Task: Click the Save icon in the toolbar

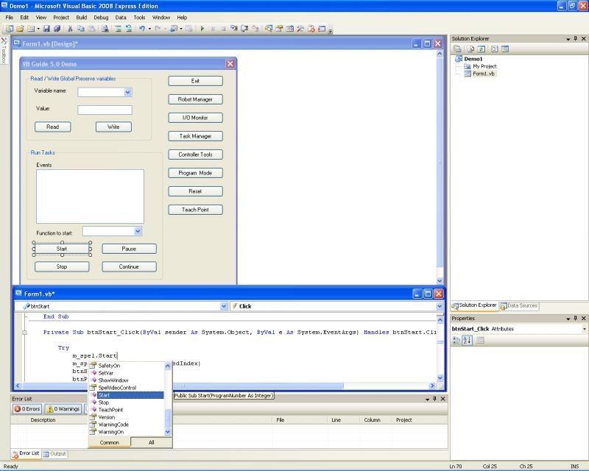Action: click(x=46, y=29)
